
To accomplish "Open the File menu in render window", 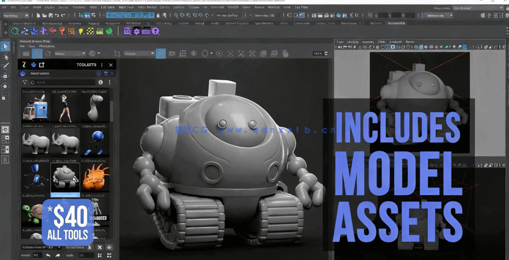I will tap(22, 46).
